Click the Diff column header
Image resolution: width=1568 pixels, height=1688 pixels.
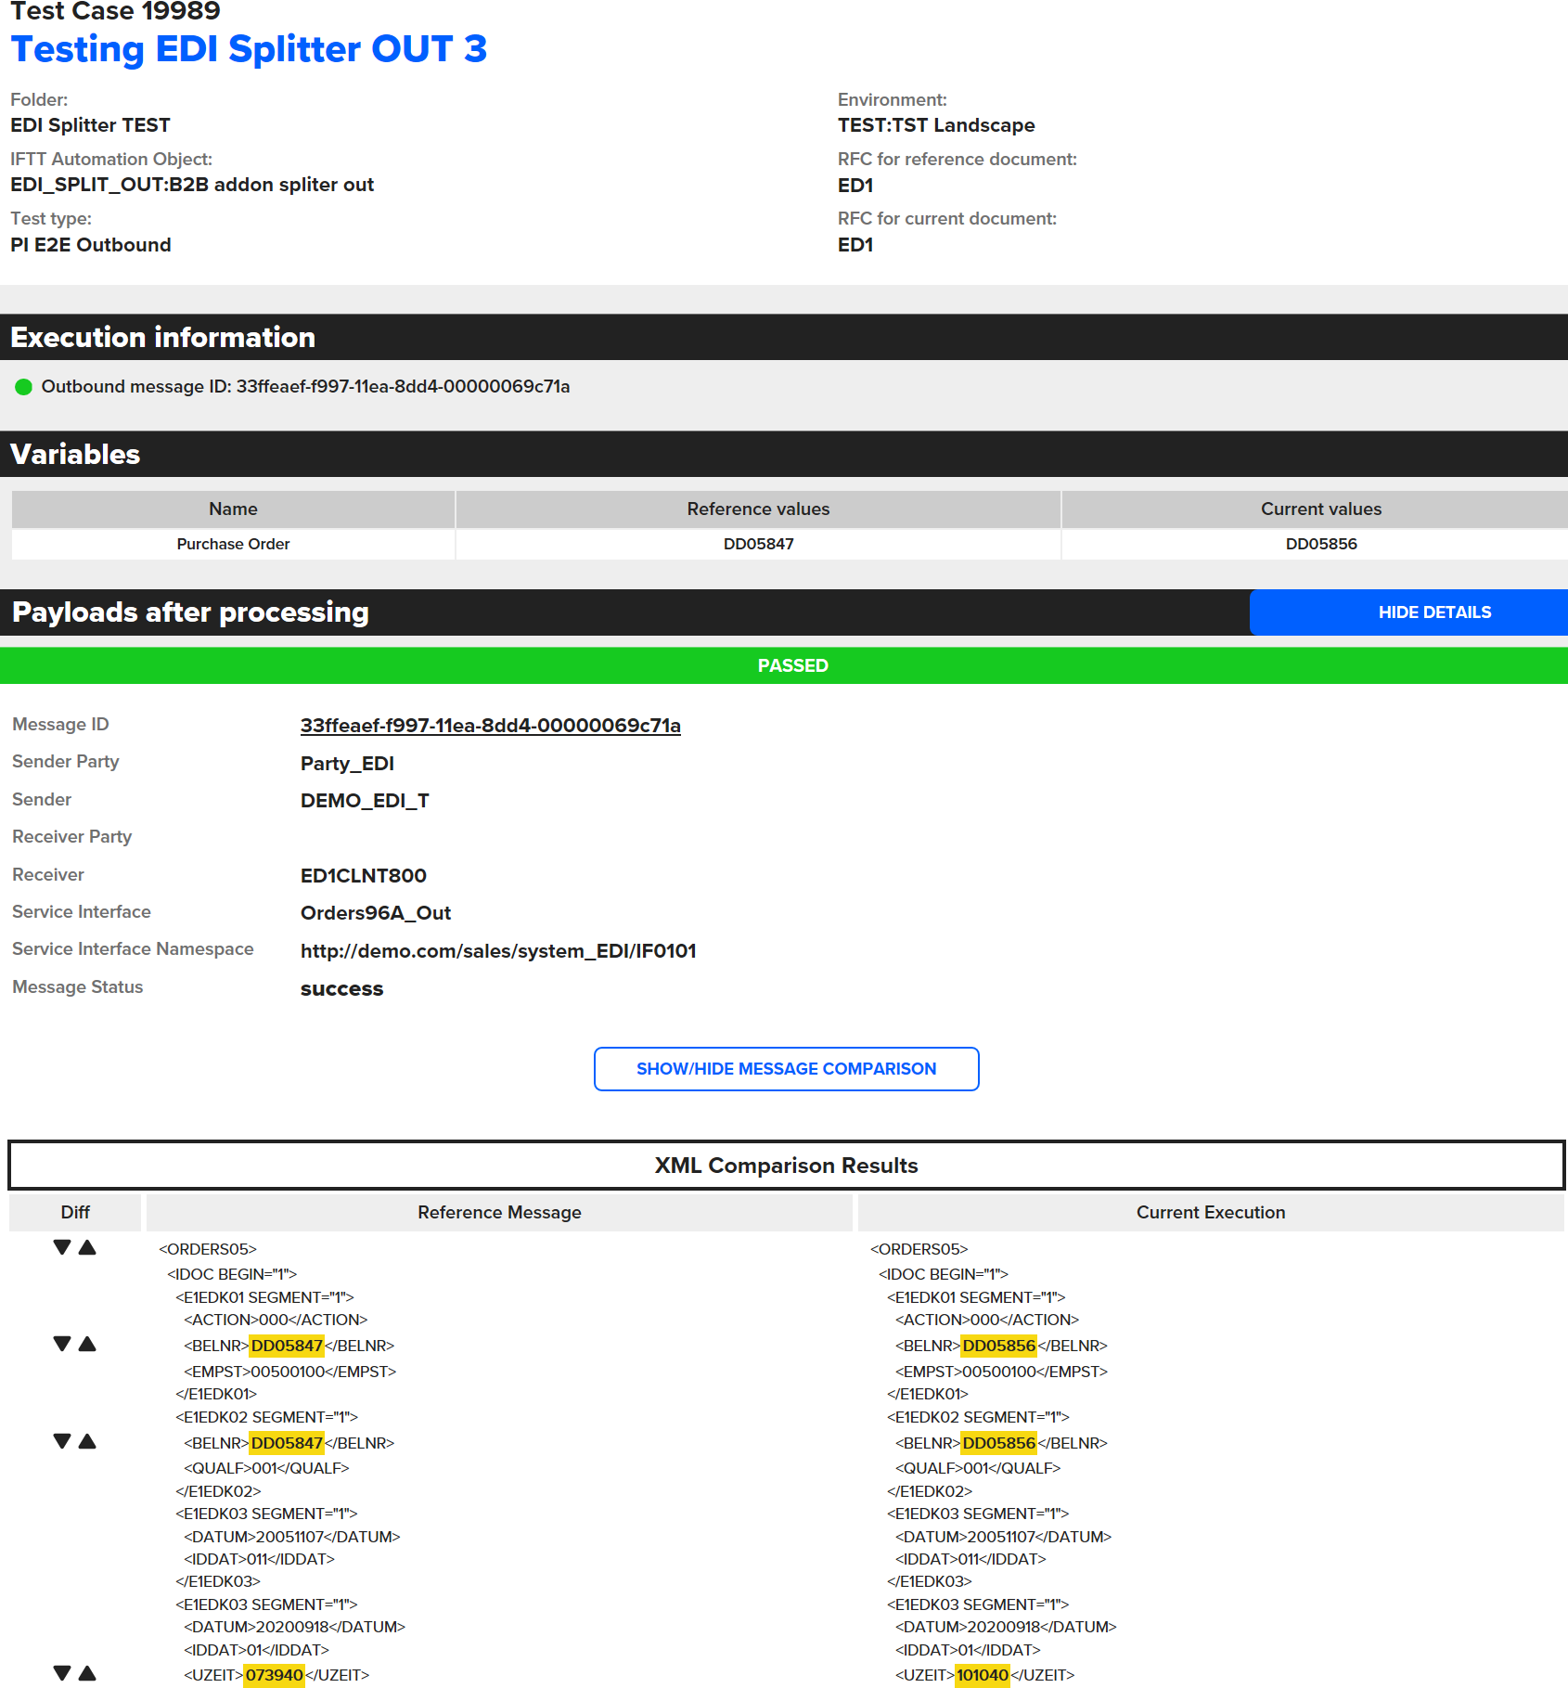click(75, 1212)
